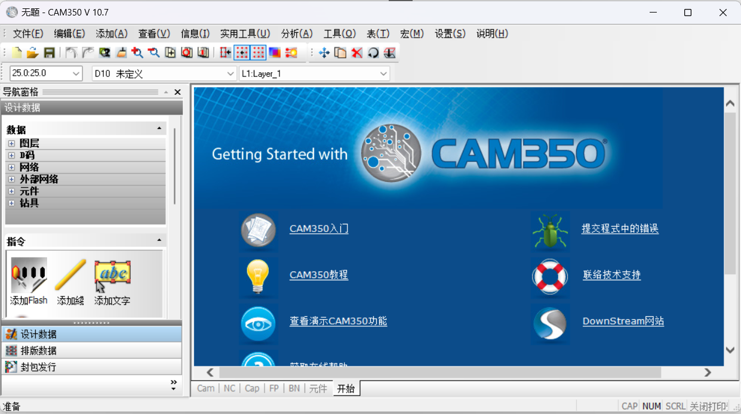Click the move cross-arrows toolbar icon
Image resolution: width=741 pixels, height=414 pixels.
[324, 52]
